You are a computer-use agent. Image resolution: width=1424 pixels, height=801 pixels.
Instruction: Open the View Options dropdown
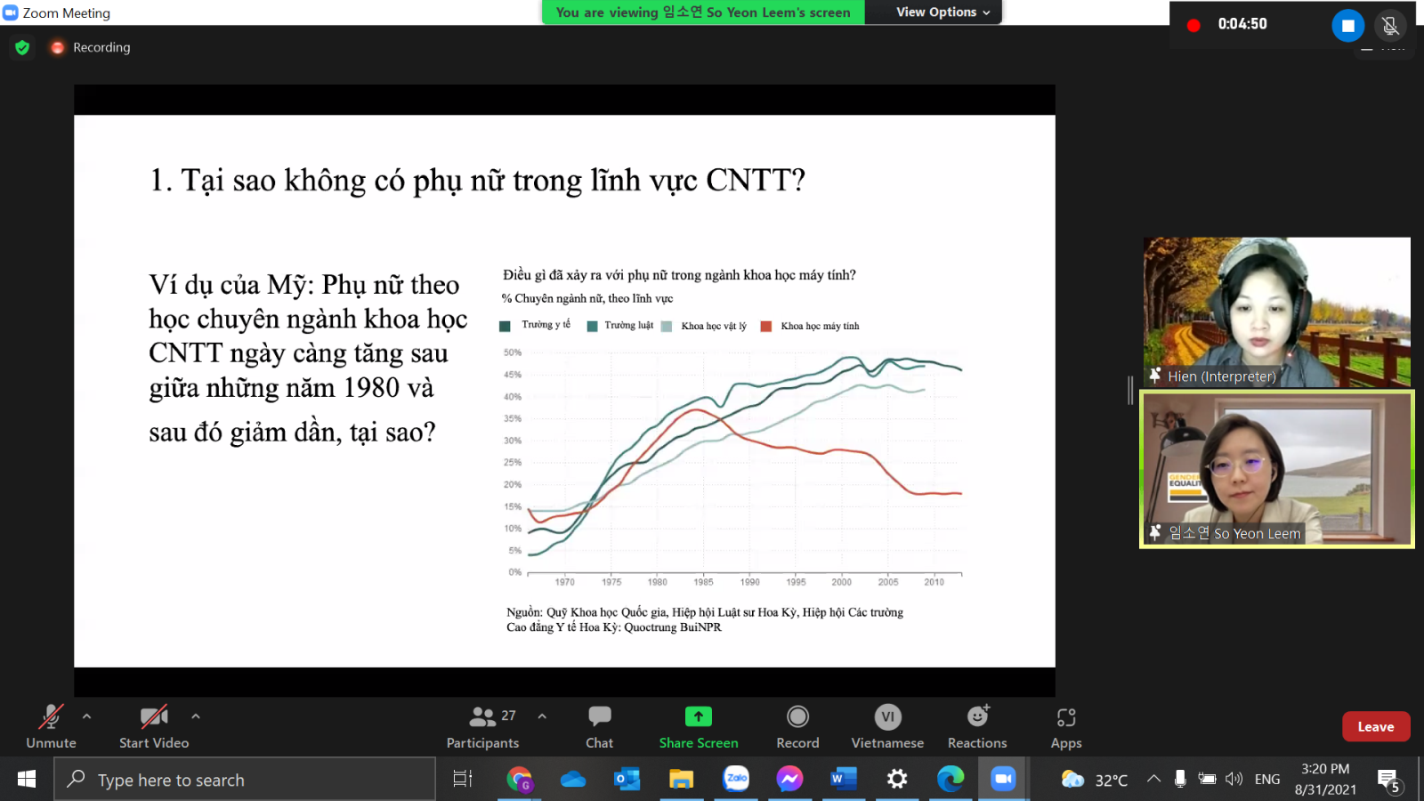(x=943, y=12)
